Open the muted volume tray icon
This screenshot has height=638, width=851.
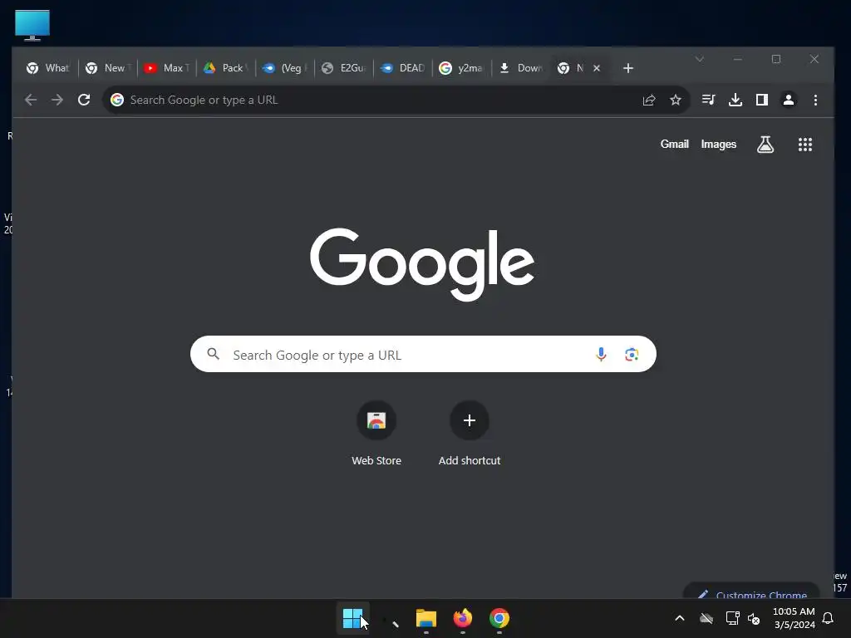(x=754, y=618)
